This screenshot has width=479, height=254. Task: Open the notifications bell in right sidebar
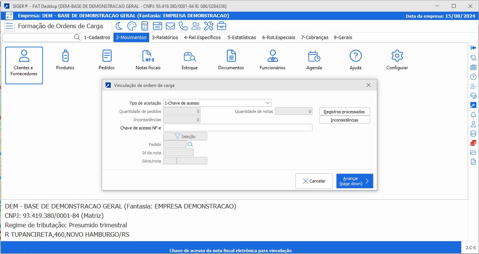(473, 115)
